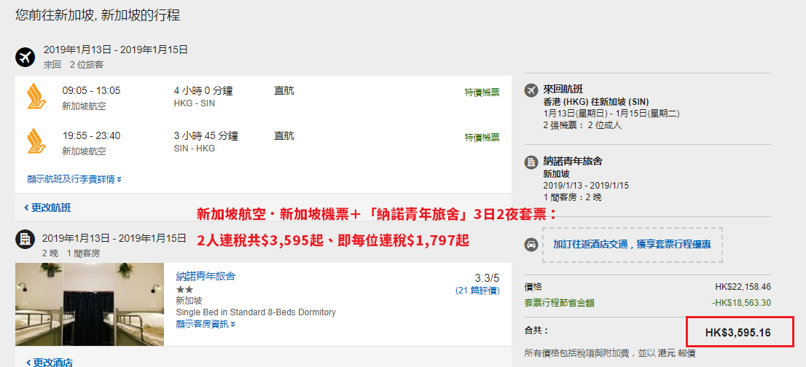
Task: Click 1 間客房：2 晚 room summary
Action: 572,197
